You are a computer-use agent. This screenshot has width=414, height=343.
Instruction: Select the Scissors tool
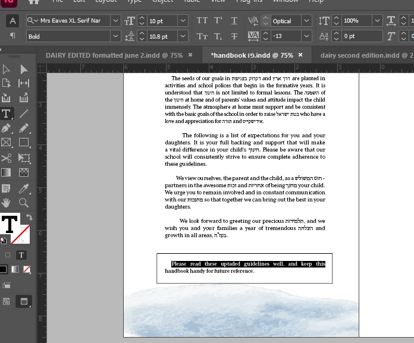click(x=6, y=158)
